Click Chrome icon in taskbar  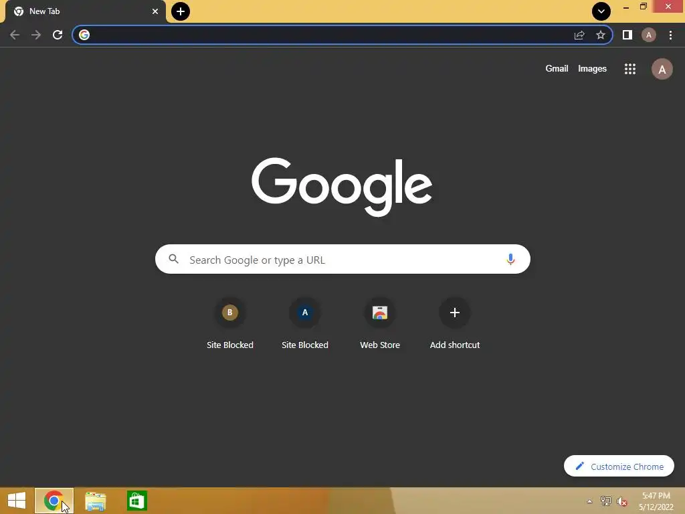(x=54, y=501)
